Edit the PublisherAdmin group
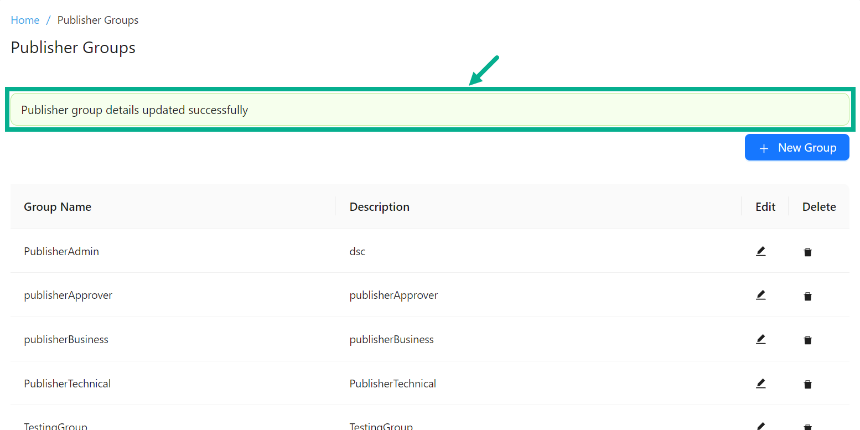 [x=761, y=251]
